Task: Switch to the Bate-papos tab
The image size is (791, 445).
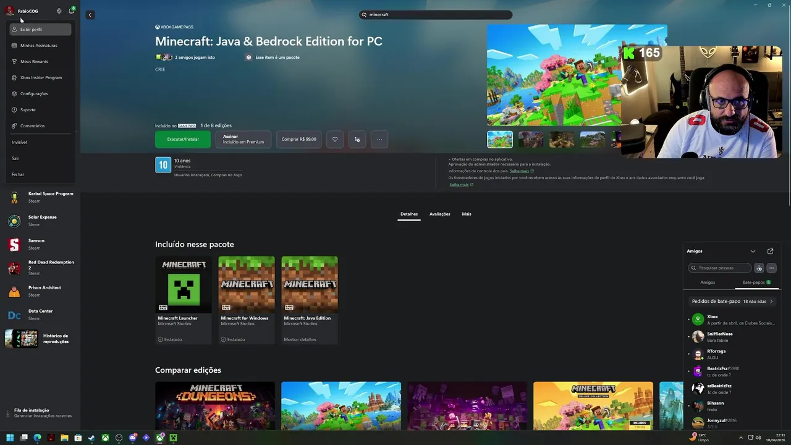Action: point(756,282)
